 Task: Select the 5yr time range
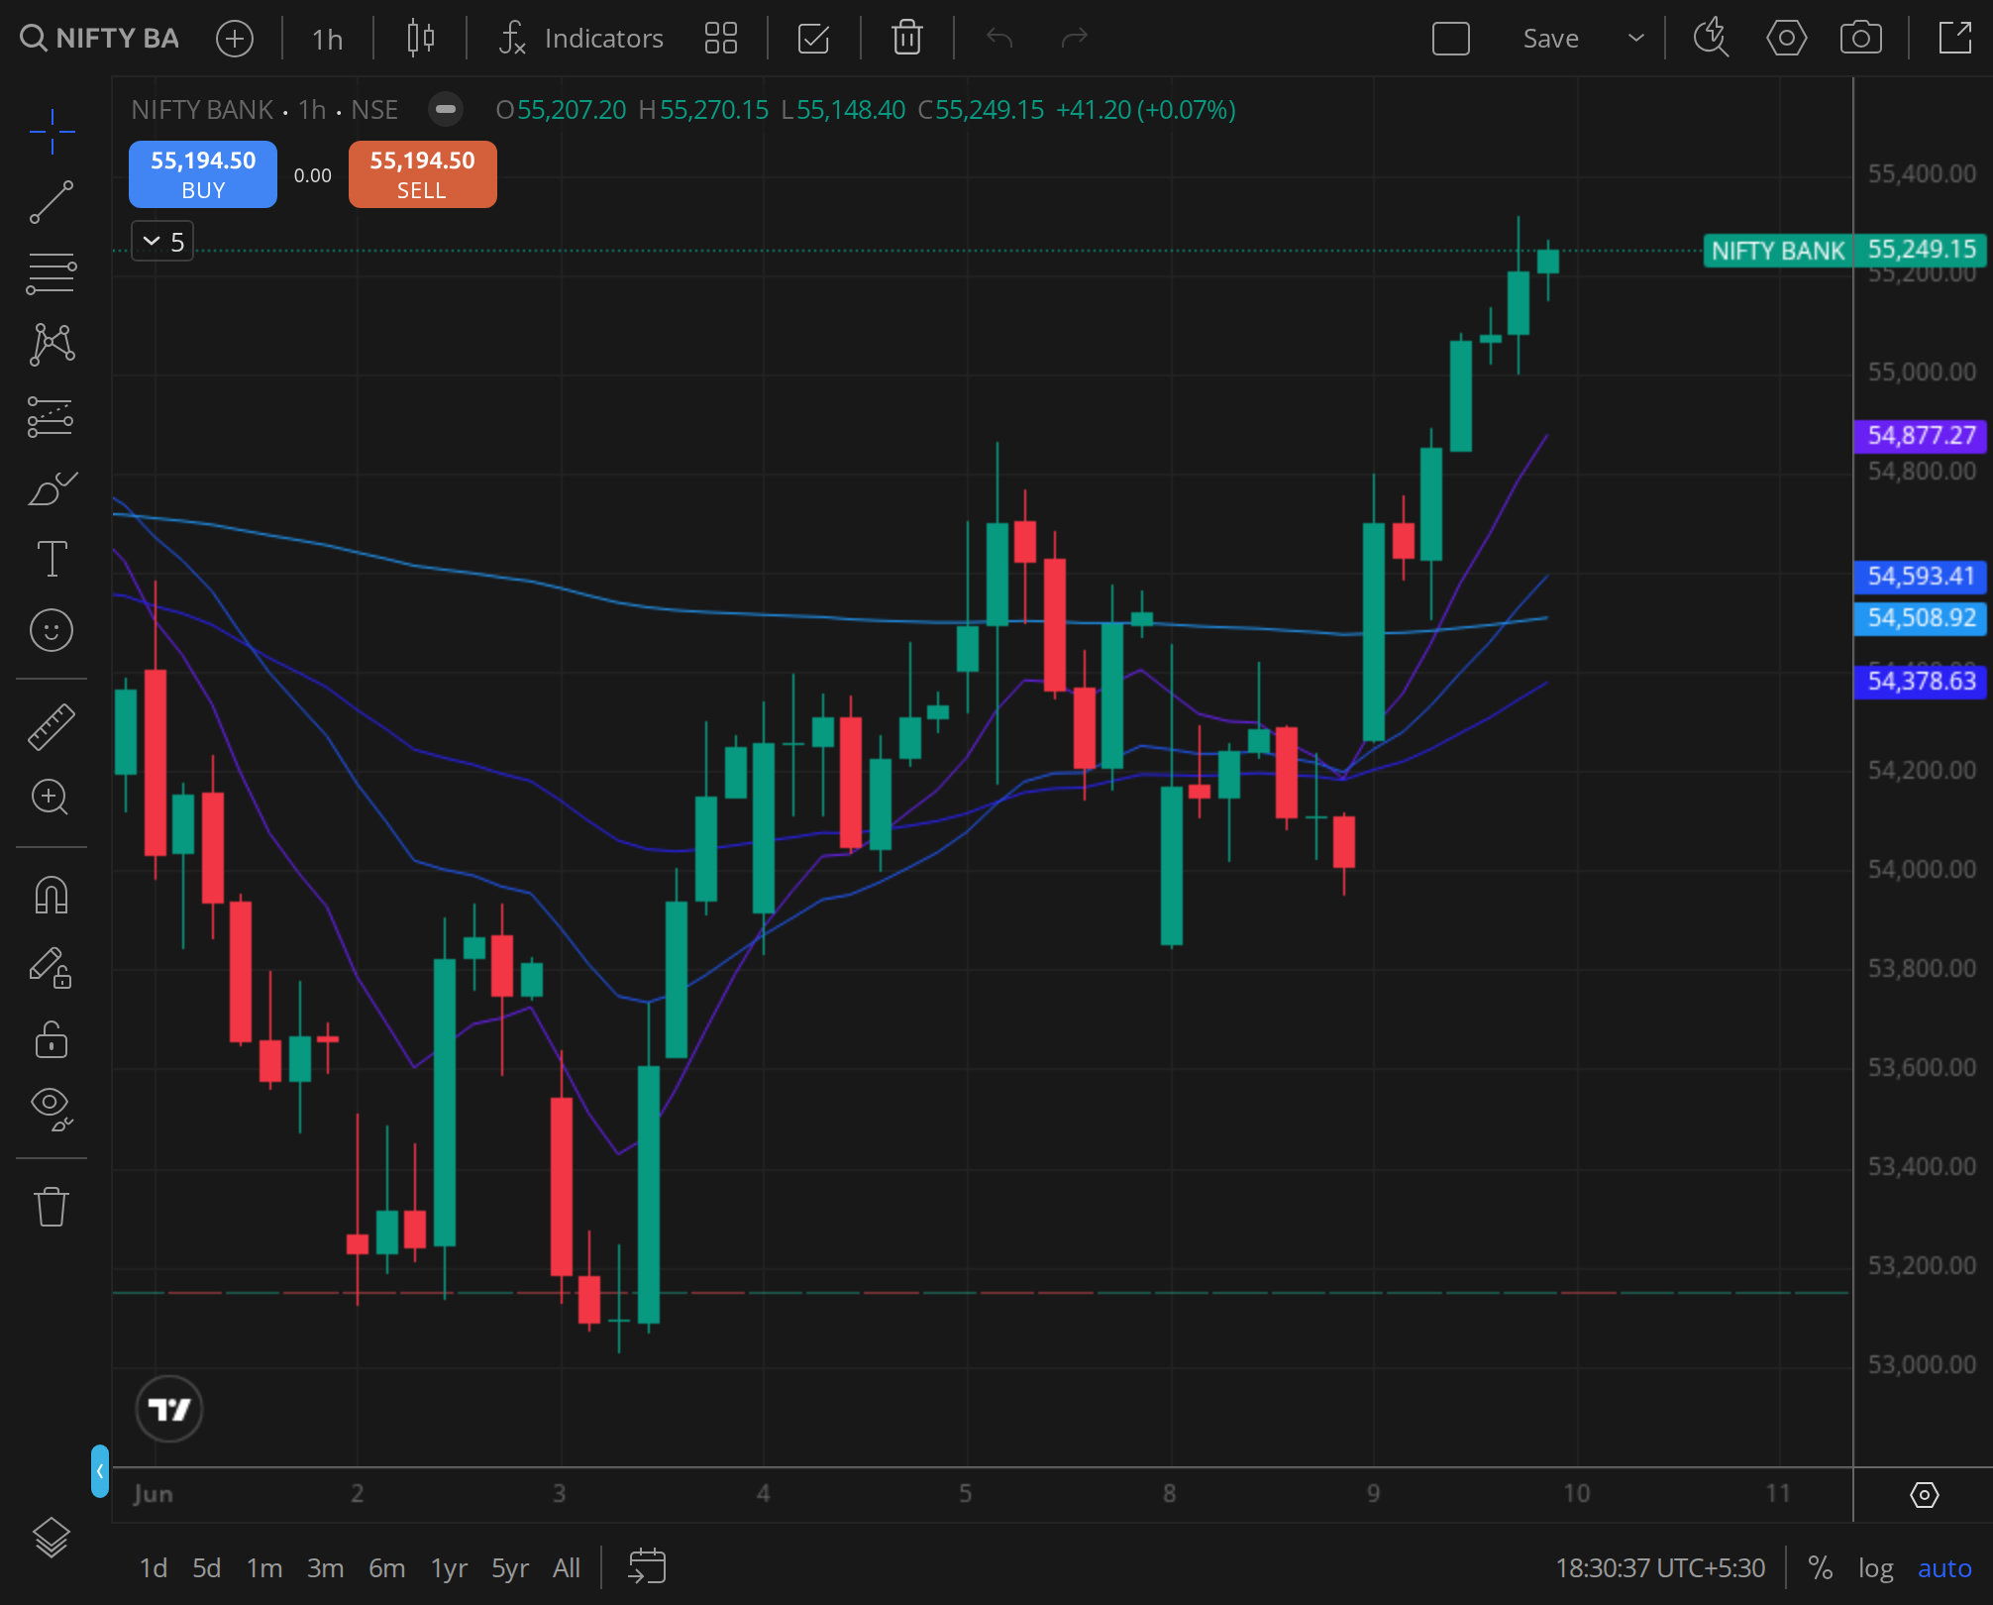pyautogui.click(x=510, y=1568)
